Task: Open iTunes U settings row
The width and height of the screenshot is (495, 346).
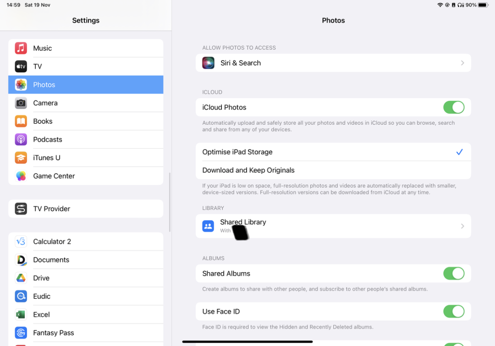Action: tap(86, 158)
